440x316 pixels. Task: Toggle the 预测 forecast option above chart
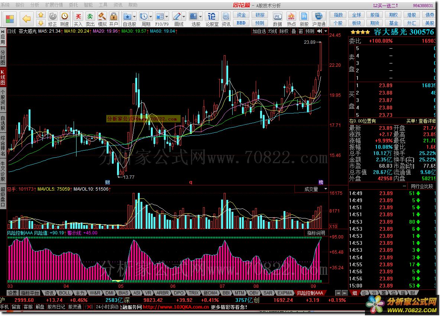[310, 32]
